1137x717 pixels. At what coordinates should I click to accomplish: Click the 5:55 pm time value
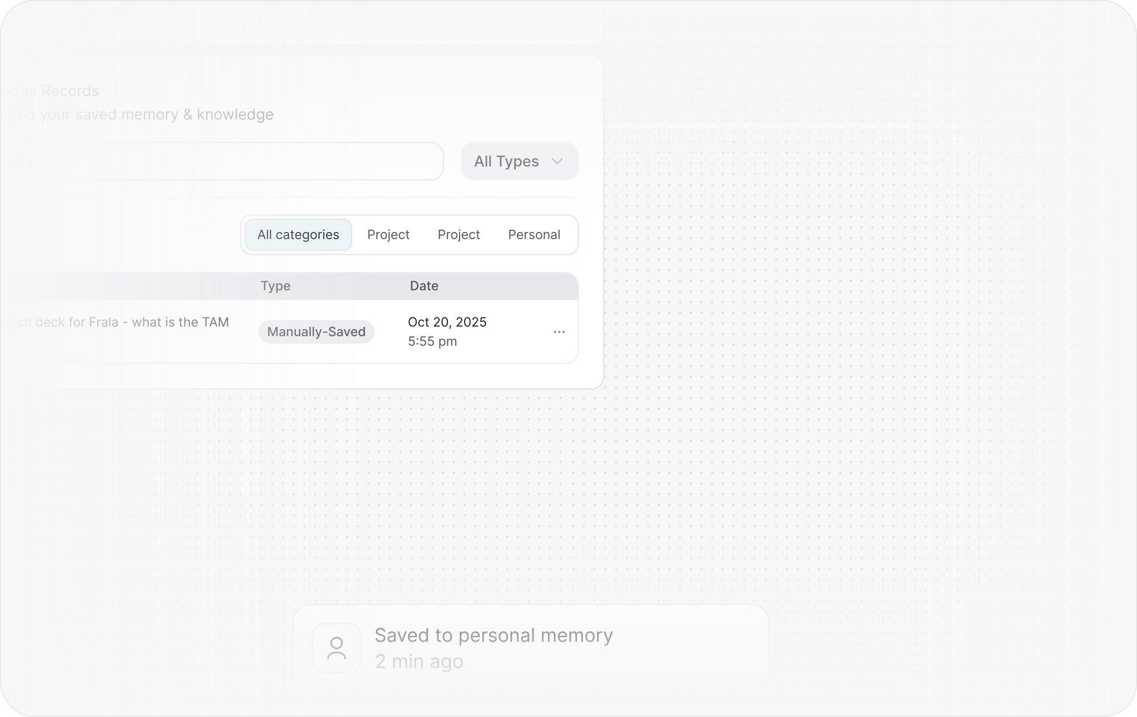tap(432, 341)
